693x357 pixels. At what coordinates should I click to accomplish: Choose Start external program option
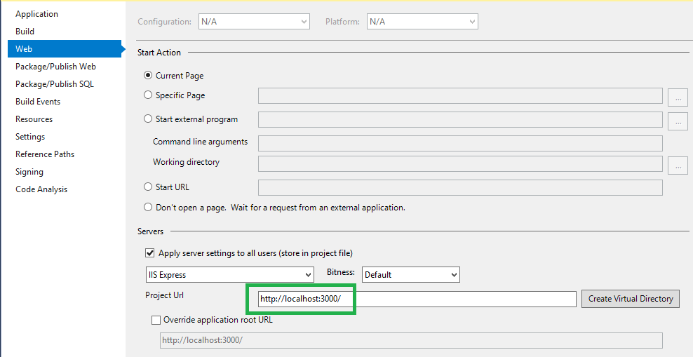pyautogui.click(x=148, y=119)
